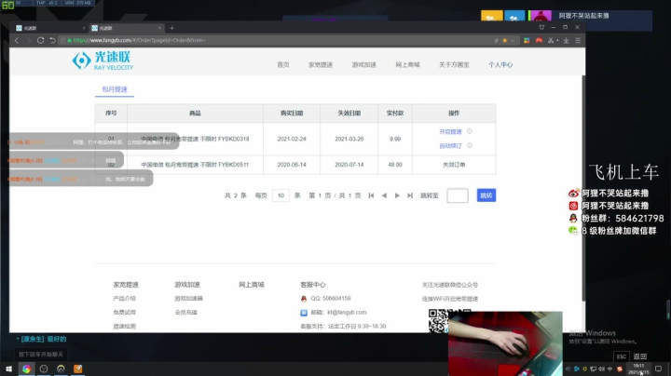671x376 pixels.
Task: Click the tray volume speaker icon
Action: (x=601, y=369)
